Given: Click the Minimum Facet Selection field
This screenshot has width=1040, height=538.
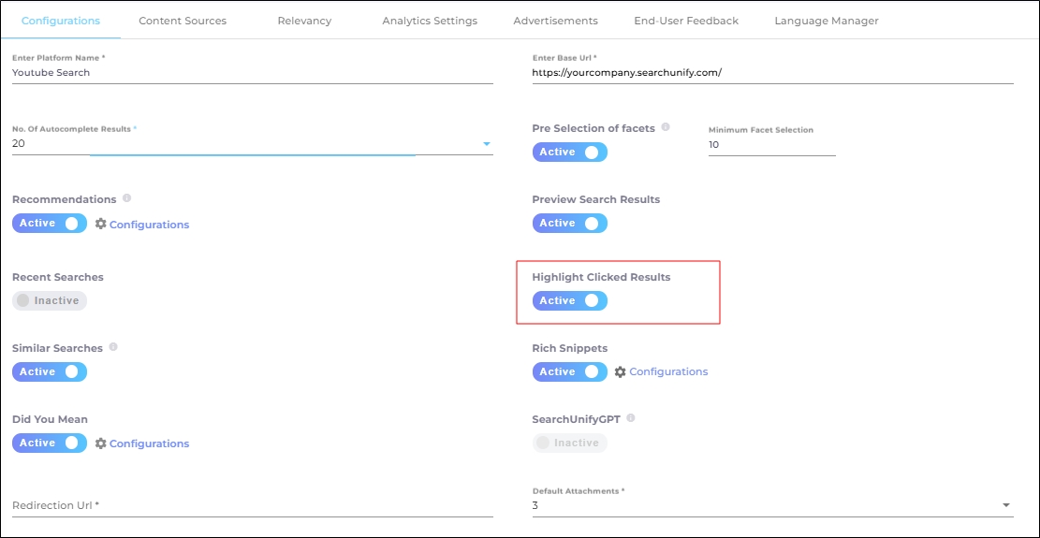Looking at the screenshot, I should [771, 145].
